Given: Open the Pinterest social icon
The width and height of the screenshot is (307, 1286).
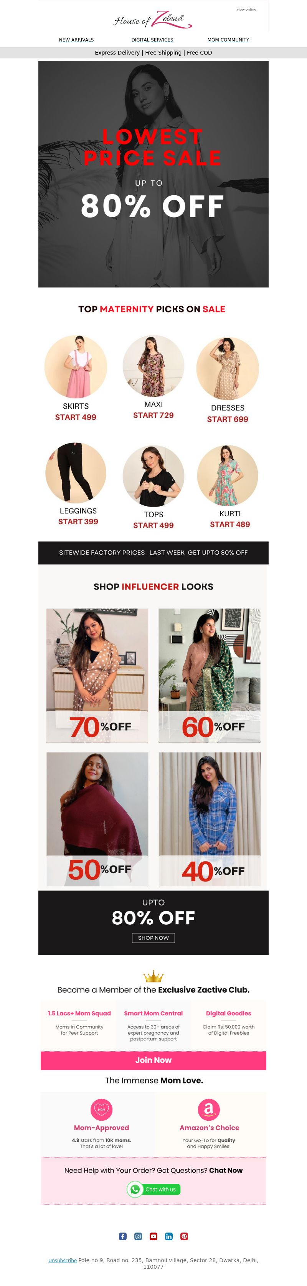Looking at the screenshot, I should tap(185, 1236).
